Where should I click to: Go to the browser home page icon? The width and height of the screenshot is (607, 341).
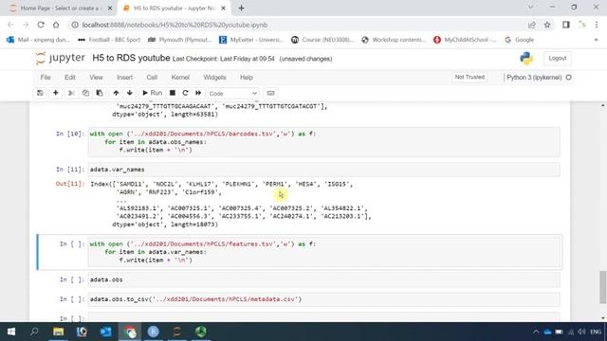tap(56, 25)
